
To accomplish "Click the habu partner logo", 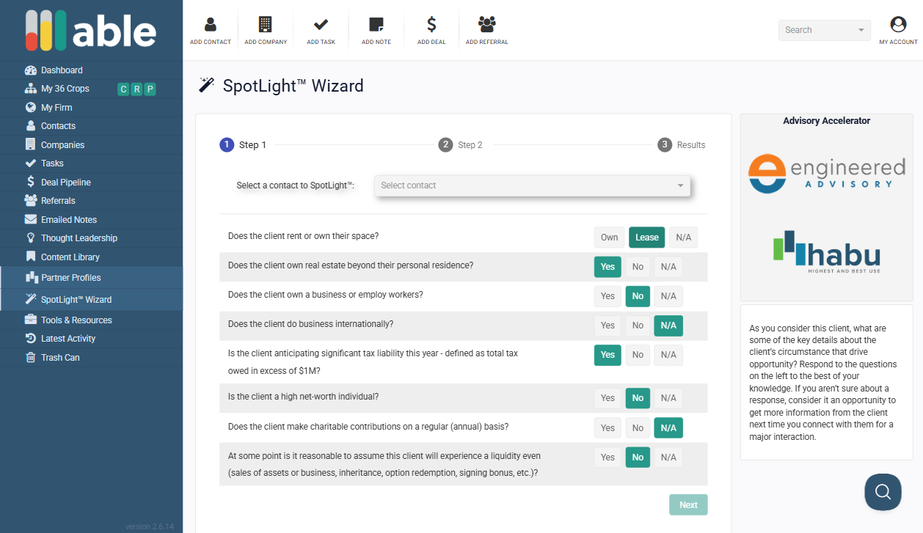I will (826, 251).
